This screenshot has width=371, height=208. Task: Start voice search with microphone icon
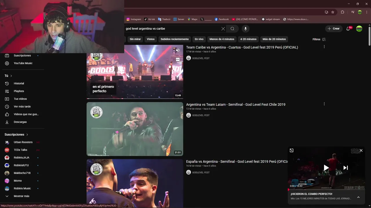click(245, 29)
